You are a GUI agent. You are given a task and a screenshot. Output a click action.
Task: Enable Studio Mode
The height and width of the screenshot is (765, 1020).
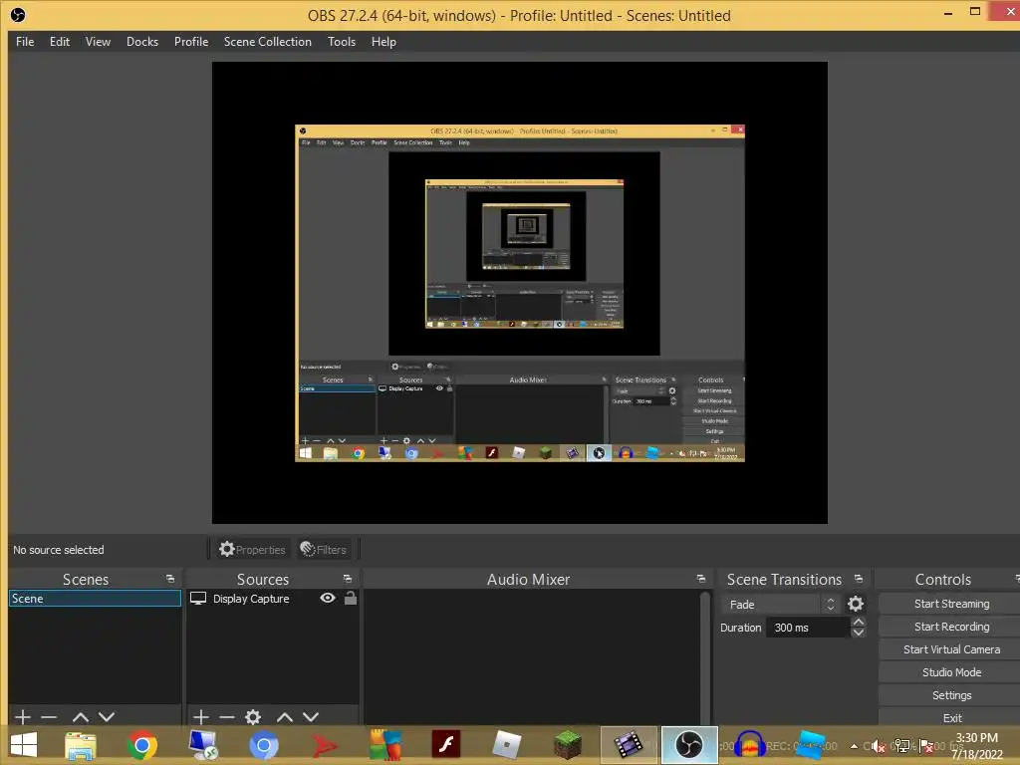pyautogui.click(x=951, y=672)
